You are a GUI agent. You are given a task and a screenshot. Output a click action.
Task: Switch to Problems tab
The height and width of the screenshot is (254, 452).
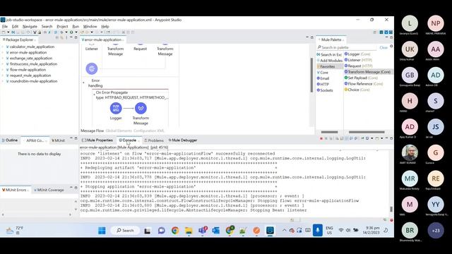point(154,140)
